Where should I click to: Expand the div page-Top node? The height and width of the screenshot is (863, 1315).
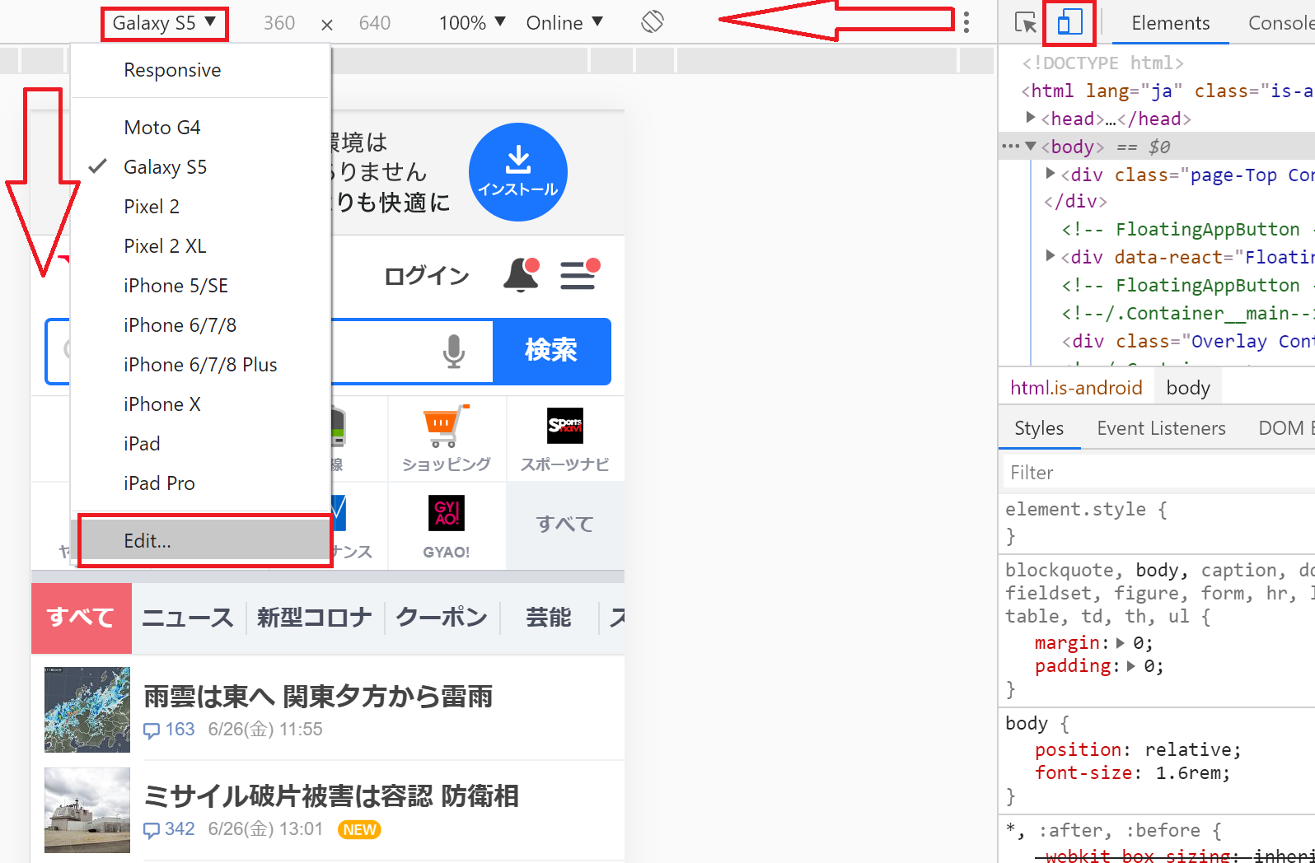tap(1051, 174)
